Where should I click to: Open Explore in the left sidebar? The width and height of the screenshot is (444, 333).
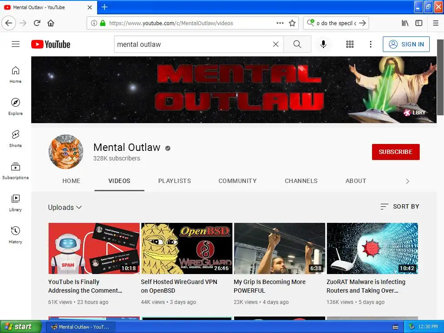click(16, 107)
